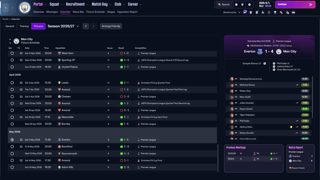
Task: Switch to the Training tab
Action: tap(24, 26)
